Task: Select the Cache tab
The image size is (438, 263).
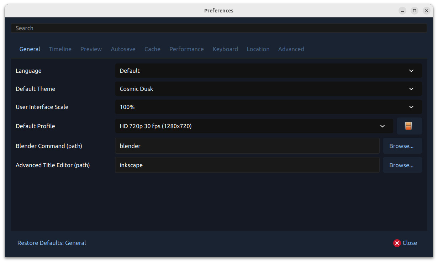Action: pyautogui.click(x=152, y=49)
